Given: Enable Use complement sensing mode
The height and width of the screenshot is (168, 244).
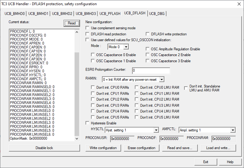Looking at the screenshot, I should pyautogui.click(x=88, y=28).
